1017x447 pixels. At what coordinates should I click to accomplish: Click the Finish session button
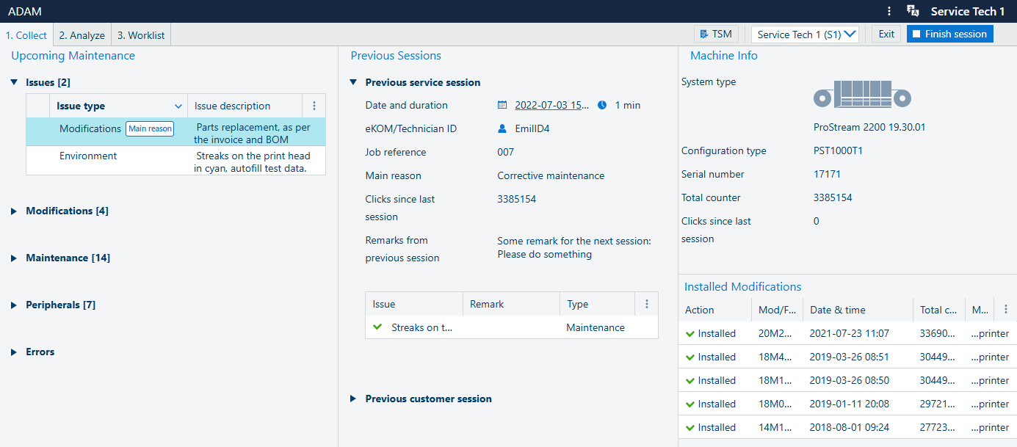[x=949, y=34]
